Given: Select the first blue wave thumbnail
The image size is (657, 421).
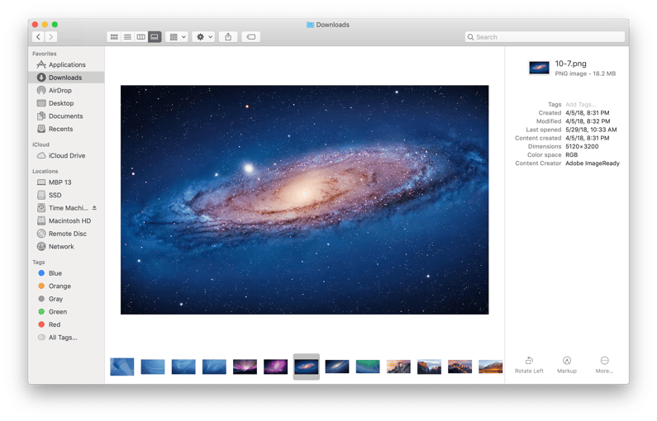Looking at the screenshot, I should click(122, 367).
